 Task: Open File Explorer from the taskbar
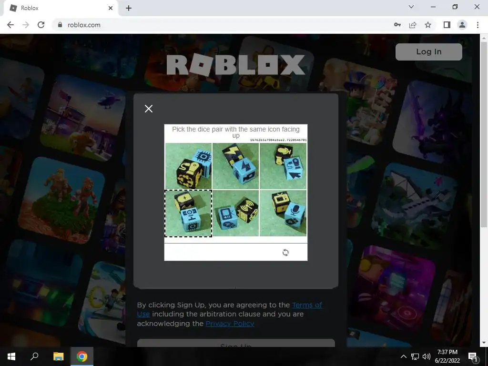pos(58,356)
